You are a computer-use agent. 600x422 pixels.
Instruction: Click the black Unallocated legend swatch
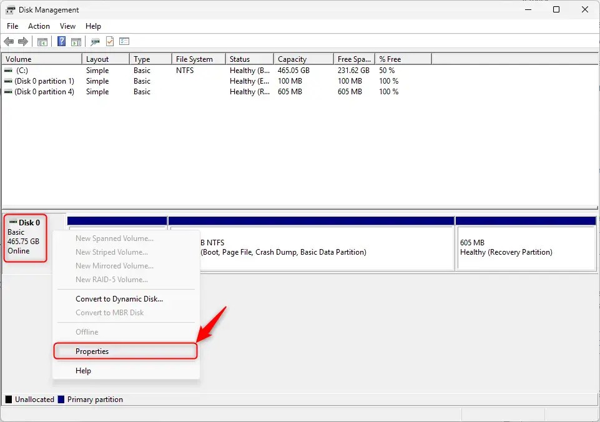pos(8,400)
